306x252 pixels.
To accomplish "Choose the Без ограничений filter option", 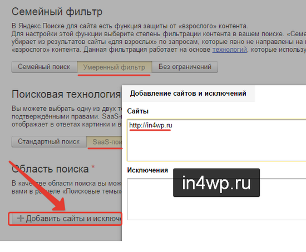I will 185,67.
